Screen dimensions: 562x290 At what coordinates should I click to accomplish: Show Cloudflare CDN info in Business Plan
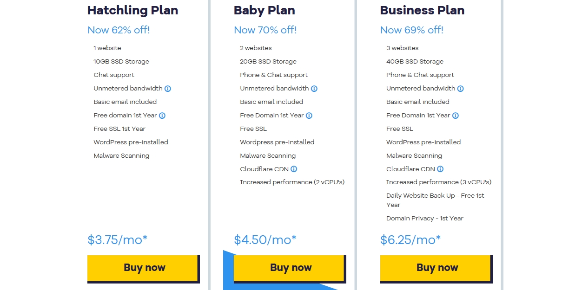pos(440,169)
